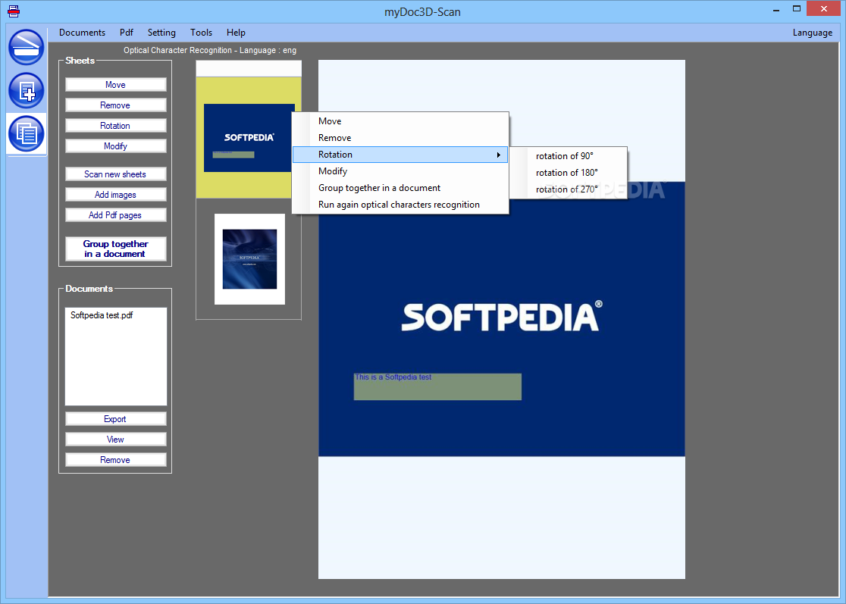Screen dimensions: 846x604
Task: Choose Remove in the context menu
Action: click(399, 138)
